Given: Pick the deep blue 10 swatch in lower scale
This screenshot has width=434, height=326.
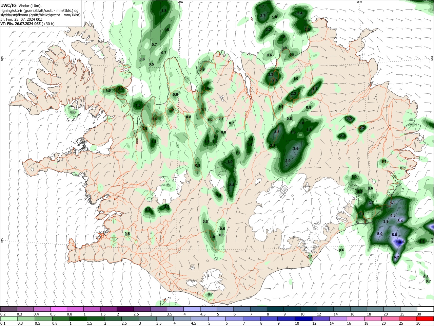Looking at the screenshot, I should [303, 319].
